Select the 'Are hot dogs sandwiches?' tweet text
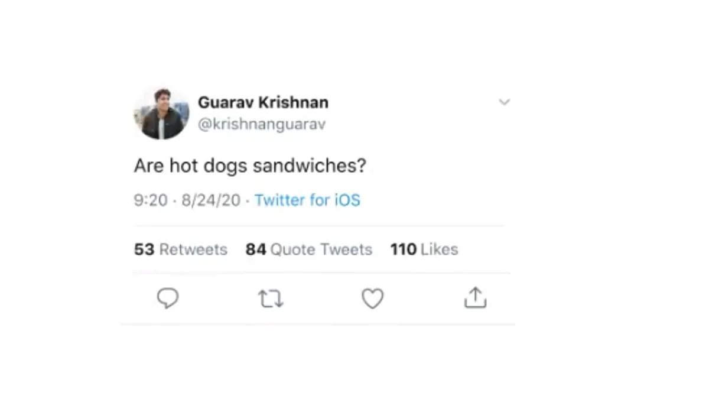709x399 pixels. pos(250,166)
